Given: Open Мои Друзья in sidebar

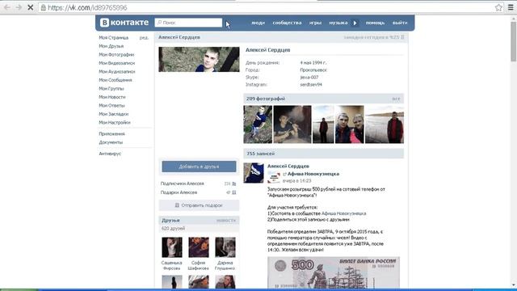Looking at the screenshot, I should (111, 46).
